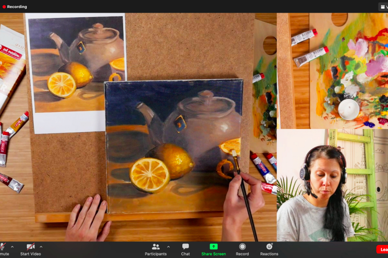Screen dimensions: 388x258
Task: Open the Chat panel
Action: [x=185, y=246]
